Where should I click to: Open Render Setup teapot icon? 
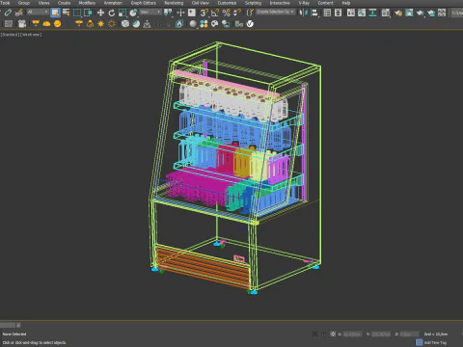coord(398,13)
